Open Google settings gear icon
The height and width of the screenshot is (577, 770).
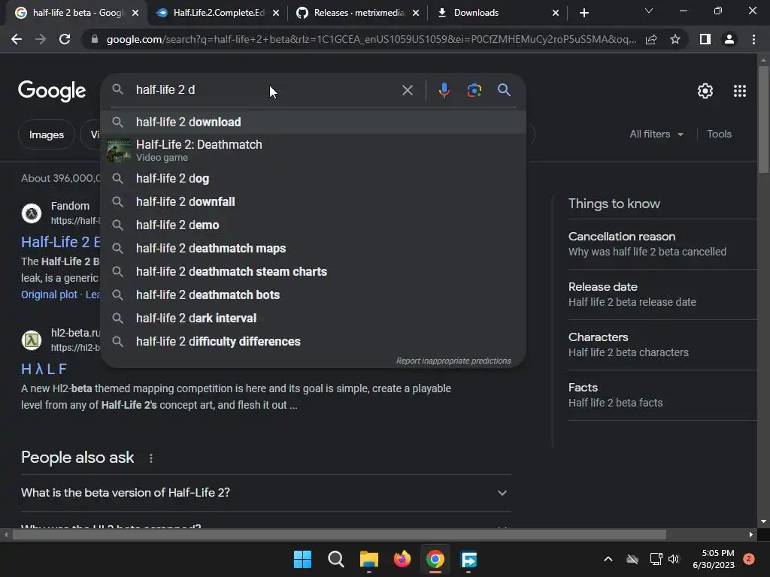705,91
